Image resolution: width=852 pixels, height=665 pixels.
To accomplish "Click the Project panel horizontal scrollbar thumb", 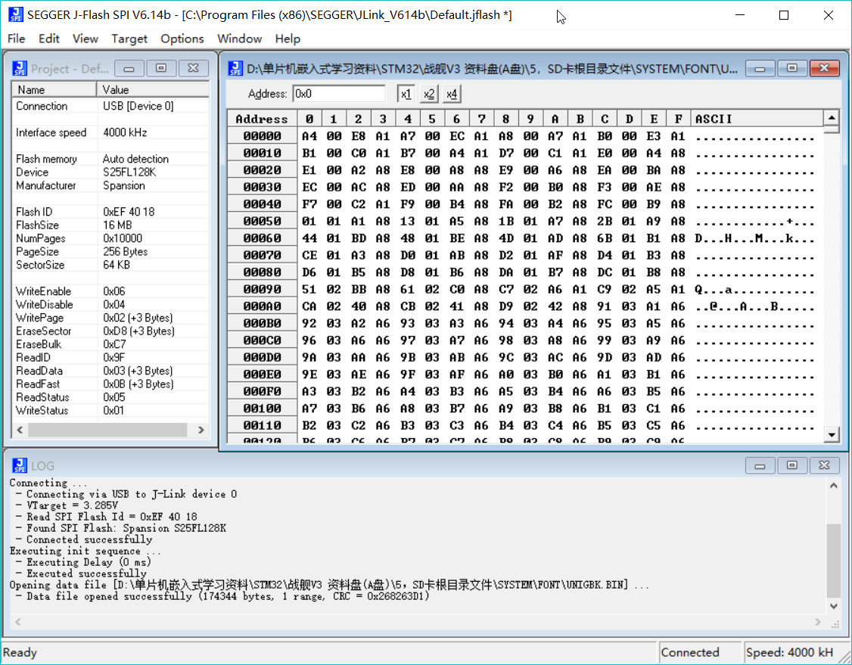I will [x=108, y=430].
